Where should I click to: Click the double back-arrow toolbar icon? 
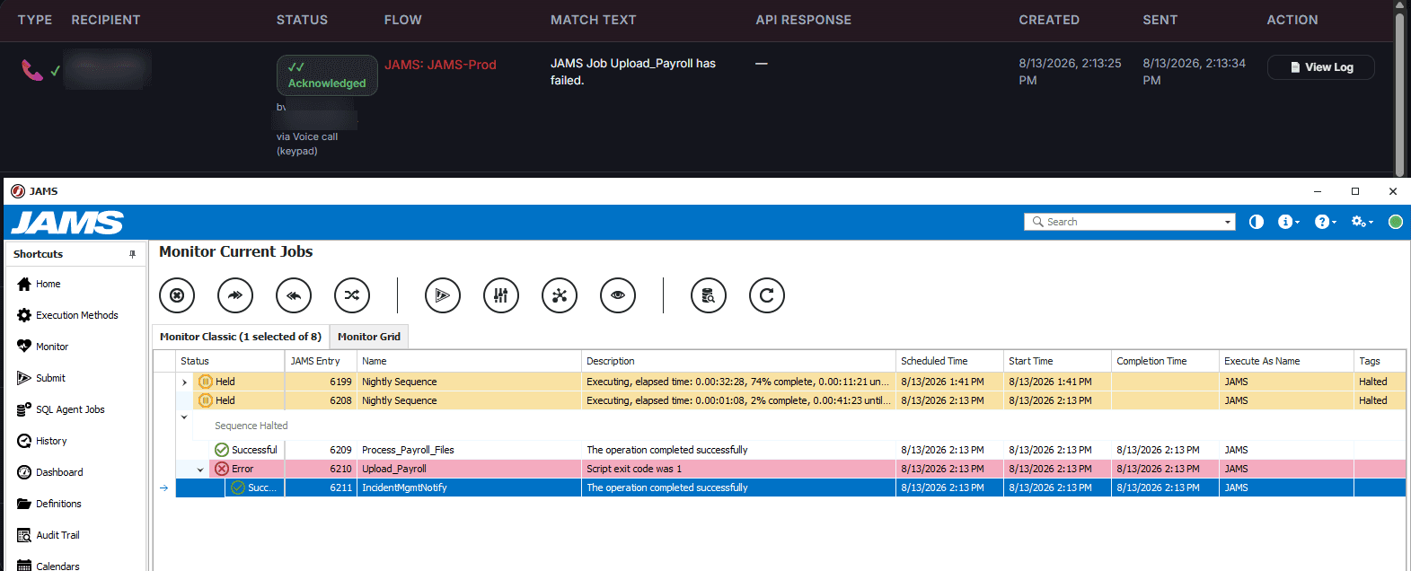coord(294,295)
